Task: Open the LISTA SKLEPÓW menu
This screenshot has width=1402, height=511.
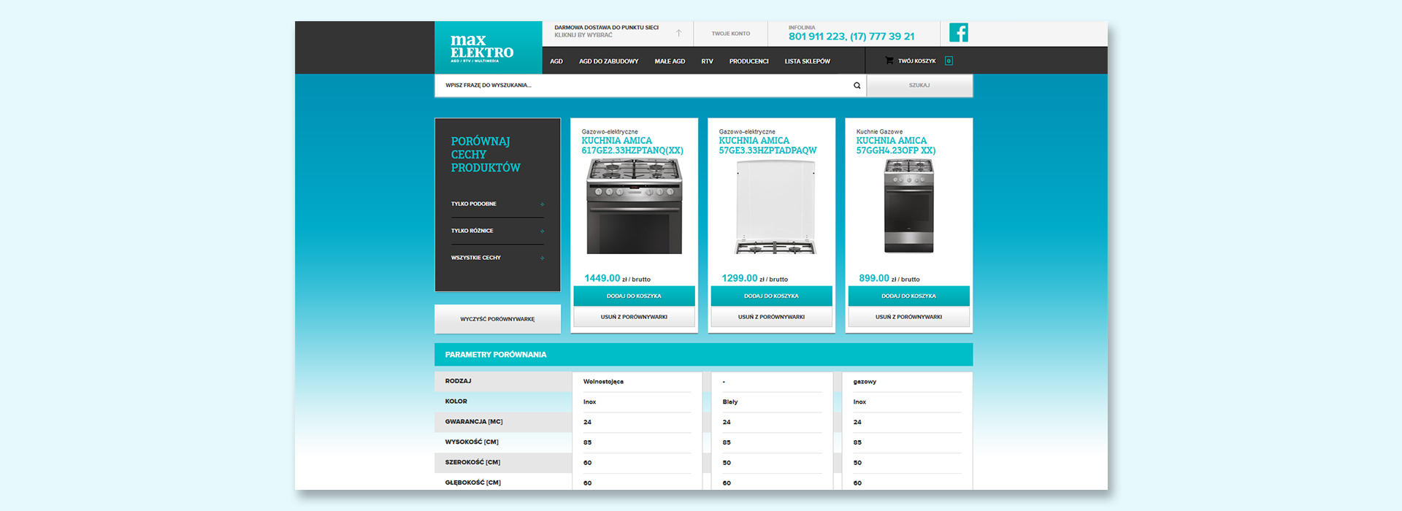Action: click(808, 61)
